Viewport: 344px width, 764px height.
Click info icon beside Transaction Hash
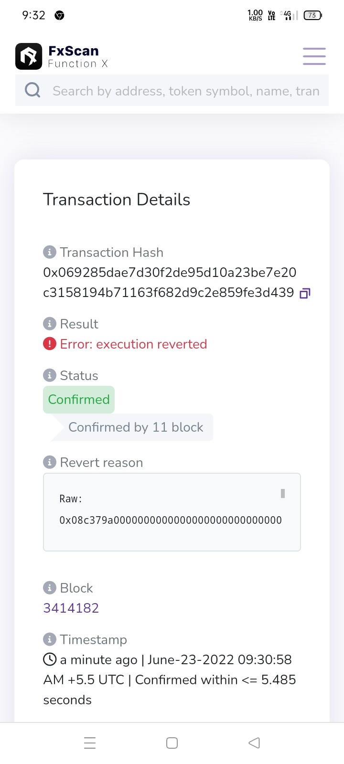(49, 252)
